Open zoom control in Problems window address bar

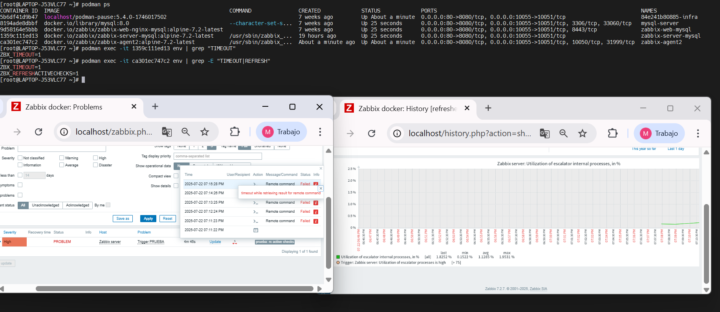(x=186, y=132)
